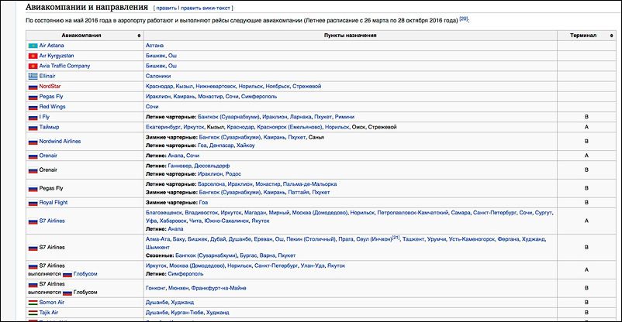Viewport: 622px width, 322px height.
Task: Open the Air Kyrgyzstan link
Action: point(57,56)
